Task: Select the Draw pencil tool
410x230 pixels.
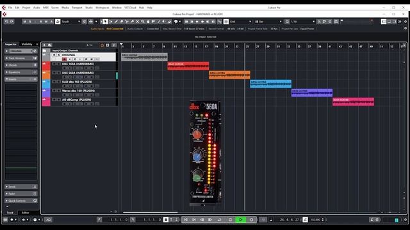Action: [x=116, y=22]
